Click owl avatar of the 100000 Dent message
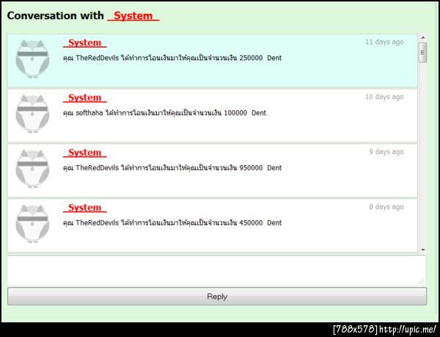 click(x=32, y=114)
